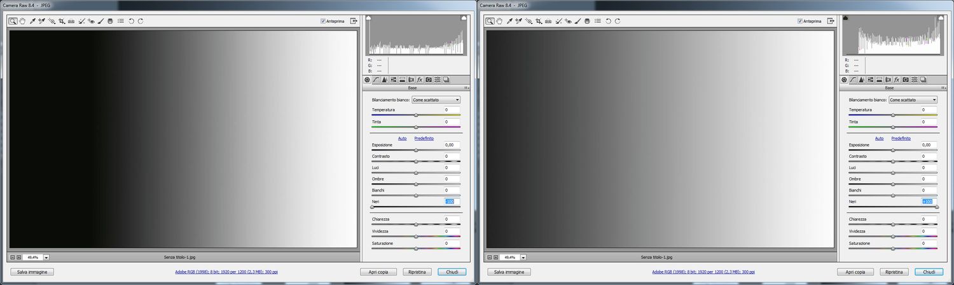This screenshot has height=285, width=954.
Task: Open zoom level dropdown in right window
Action: pyautogui.click(x=523, y=258)
